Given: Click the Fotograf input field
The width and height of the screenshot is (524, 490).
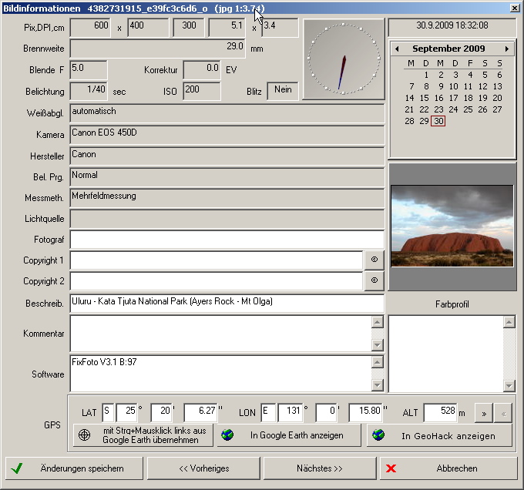Looking at the screenshot, I should pyautogui.click(x=227, y=240).
